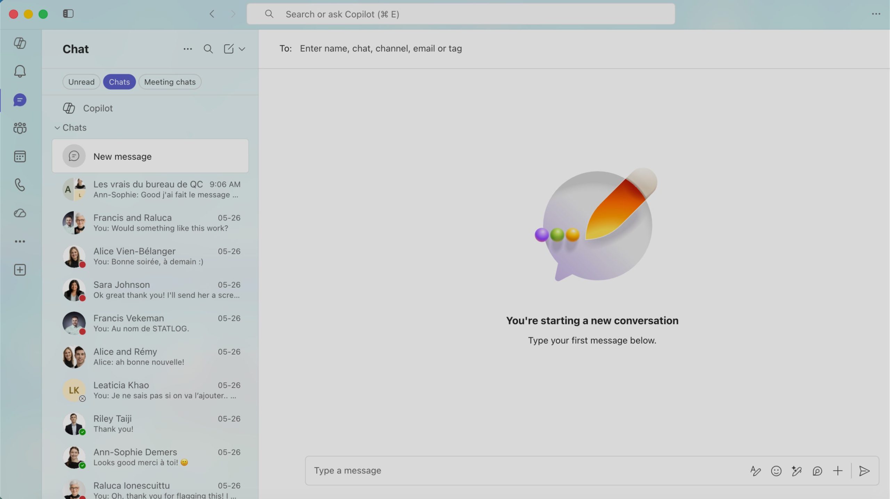890x499 pixels.
Task: Click Sara Johnson's profile picture
Action: pyautogui.click(x=74, y=290)
